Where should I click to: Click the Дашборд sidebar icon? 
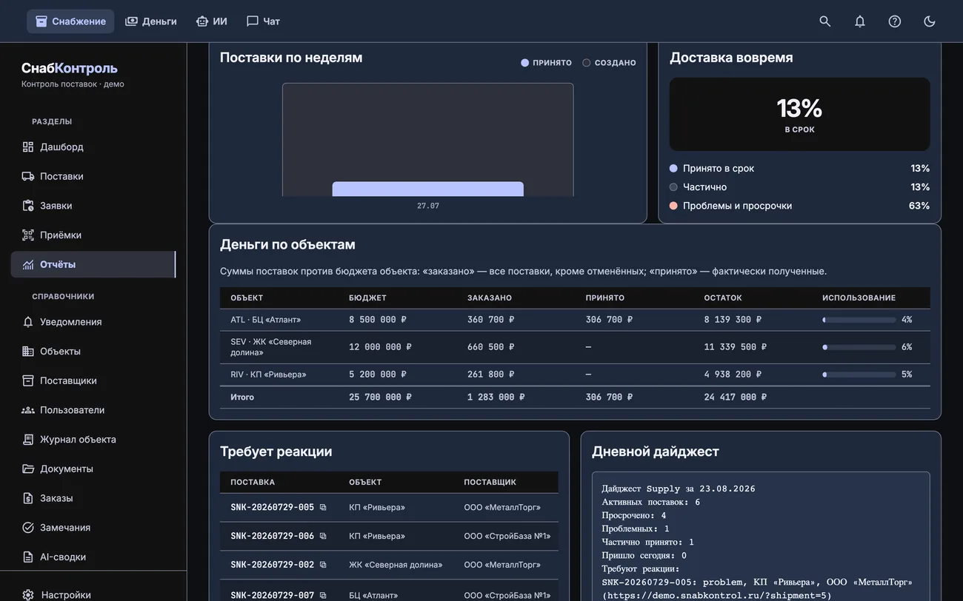click(28, 147)
